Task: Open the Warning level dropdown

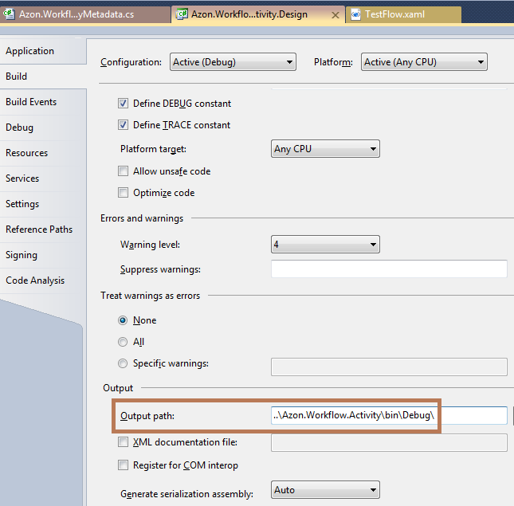Action: pos(325,245)
